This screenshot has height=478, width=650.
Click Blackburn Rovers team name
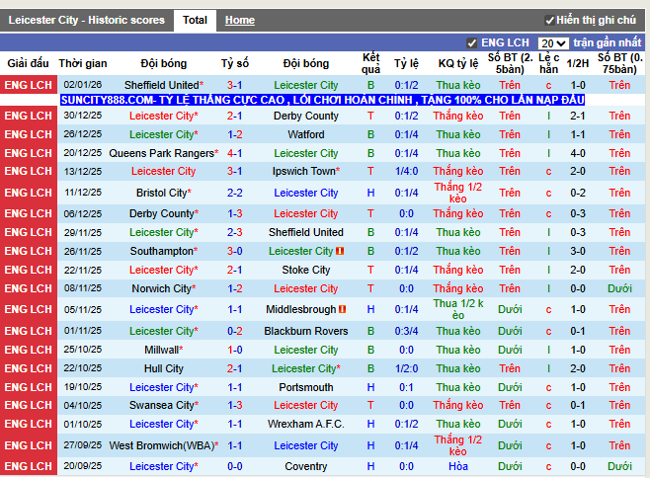(x=306, y=331)
